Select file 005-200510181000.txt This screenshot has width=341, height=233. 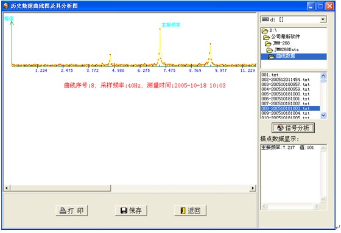point(286,94)
